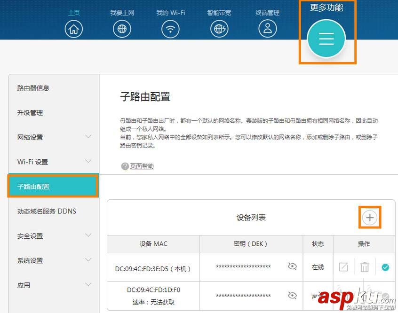Click the blue checkmark toggle on 本机 row
The width and height of the screenshot is (398, 313).
point(385,266)
